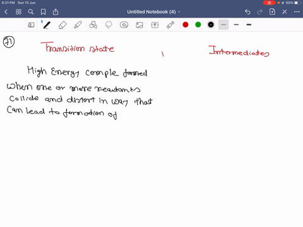Open the search magnifier
The image size is (303, 227).
coord(31,12)
